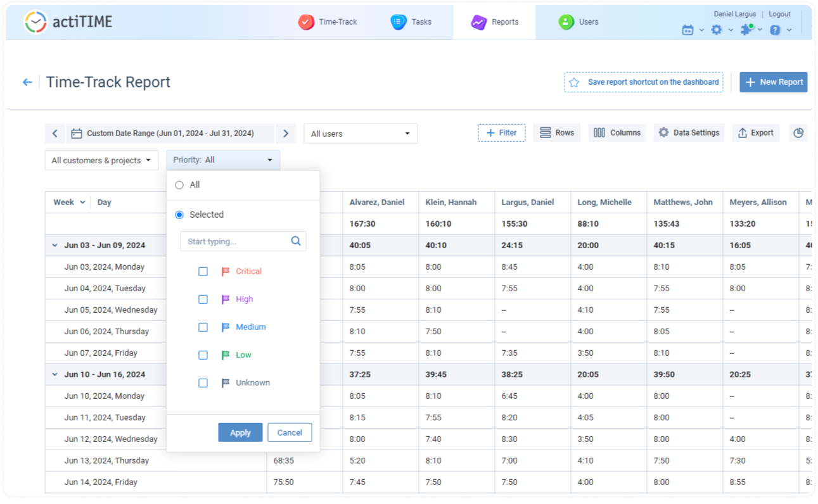Switch to the Users tab
Viewport: 818px width, 504px height.
coord(578,22)
